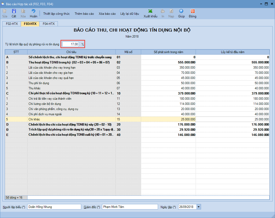Click the STT column header
The height and width of the screenshot is (218, 275).
pyautogui.click(x=16, y=52)
